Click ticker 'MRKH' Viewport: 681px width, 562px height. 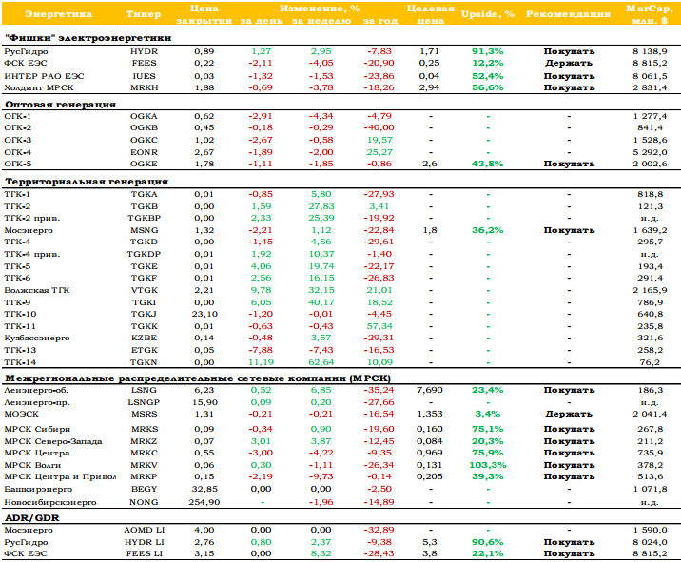tap(144, 87)
